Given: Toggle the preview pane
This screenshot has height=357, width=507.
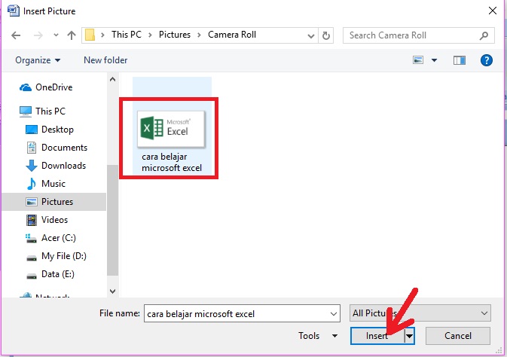Looking at the screenshot, I should [459, 60].
